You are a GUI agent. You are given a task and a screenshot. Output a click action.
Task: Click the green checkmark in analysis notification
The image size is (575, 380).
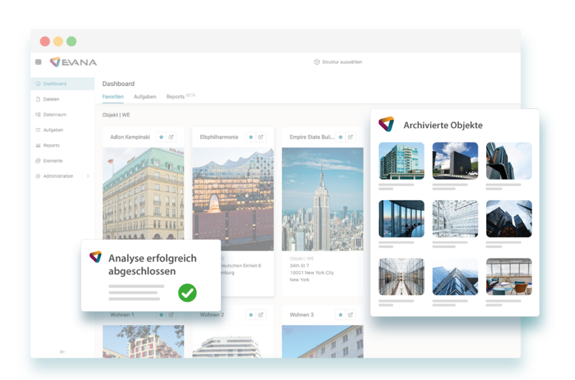pos(188,293)
